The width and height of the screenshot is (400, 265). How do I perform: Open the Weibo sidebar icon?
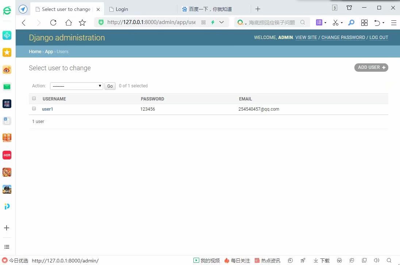click(7, 70)
